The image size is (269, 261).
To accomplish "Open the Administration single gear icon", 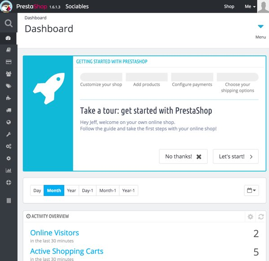I will pyautogui.click(x=9, y=159).
